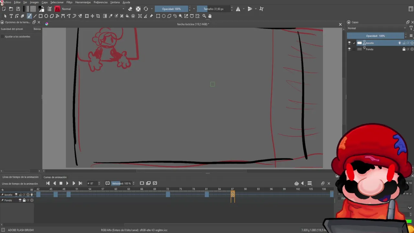Reload the original brush preset
414x233 pixels.
(x=146, y=9)
